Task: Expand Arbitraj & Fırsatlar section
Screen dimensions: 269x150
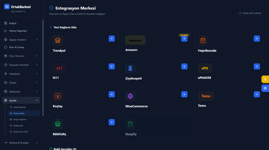Action: 21,143
